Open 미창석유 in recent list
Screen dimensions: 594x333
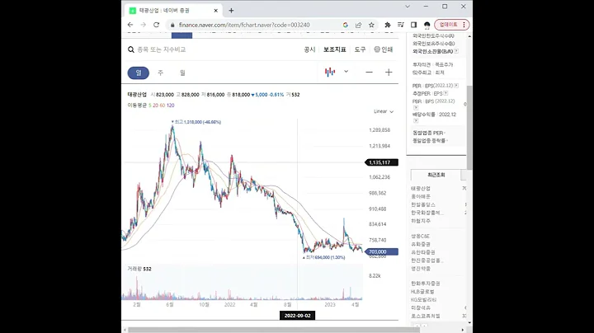tap(421, 308)
